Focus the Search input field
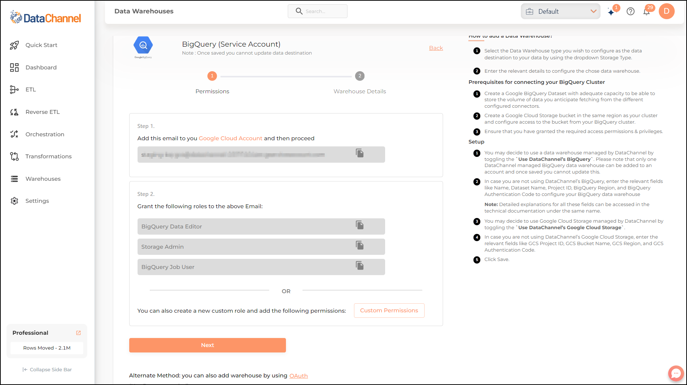Image resolution: width=687 pixels, height=385 pixels. click(x=317, y=11)
